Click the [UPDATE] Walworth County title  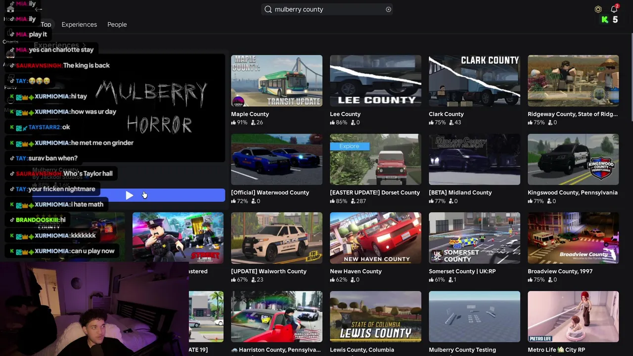269,271
